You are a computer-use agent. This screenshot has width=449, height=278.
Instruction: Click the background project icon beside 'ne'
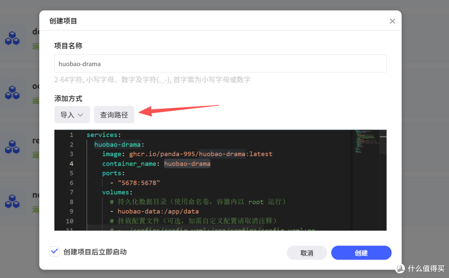[12, 201]
